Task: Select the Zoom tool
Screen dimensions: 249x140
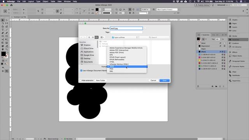Action: (x=7, y=49)
